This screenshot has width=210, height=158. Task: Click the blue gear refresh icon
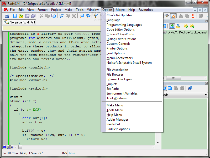tap(190, 88)
